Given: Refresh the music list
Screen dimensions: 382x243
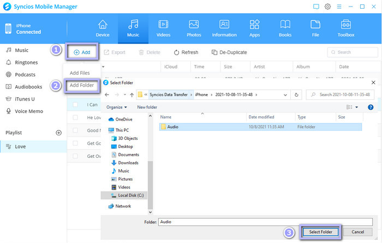Looking at the screenshot, I should (186, 52).
